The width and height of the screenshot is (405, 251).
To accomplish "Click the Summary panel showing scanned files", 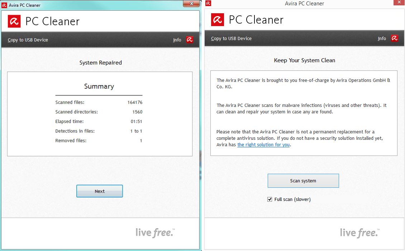I will coord(100,114).
